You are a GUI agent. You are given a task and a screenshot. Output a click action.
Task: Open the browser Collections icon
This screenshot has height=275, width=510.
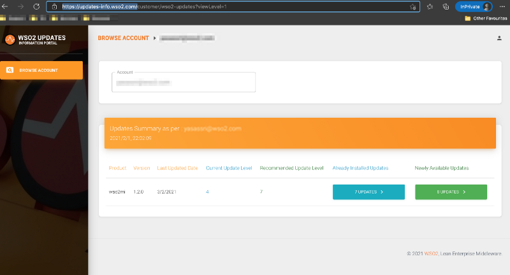tap(446, 6)
